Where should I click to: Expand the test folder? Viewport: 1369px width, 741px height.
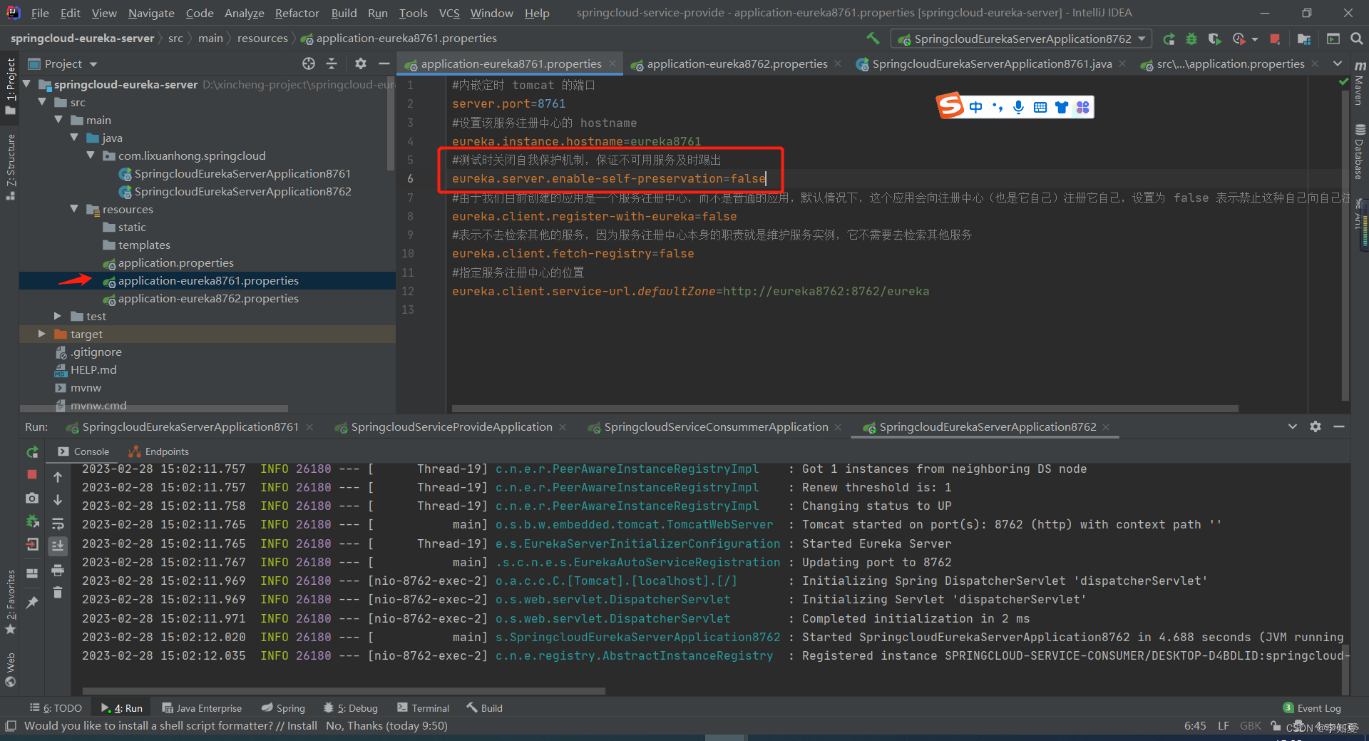(x=58, y=316)
